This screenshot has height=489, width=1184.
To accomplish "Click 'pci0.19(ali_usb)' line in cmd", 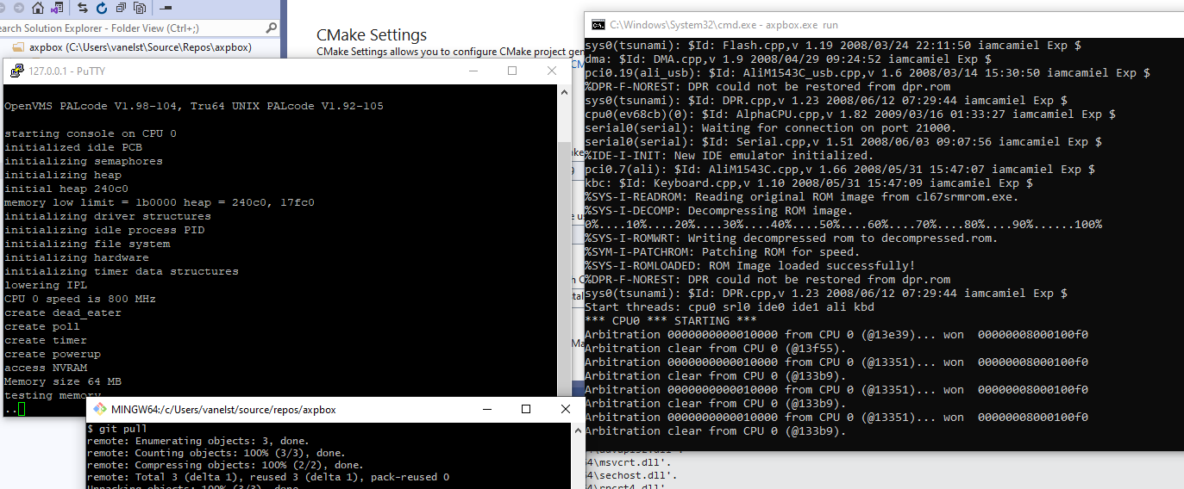I will point(868,72).
